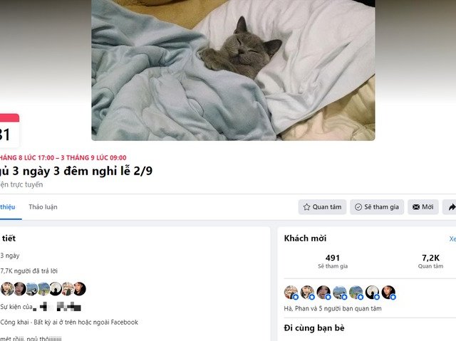Click the Đi cùng bạn bè heading
Screen dimensions: 456x341
pyautogui.click(x=314, y=328)
